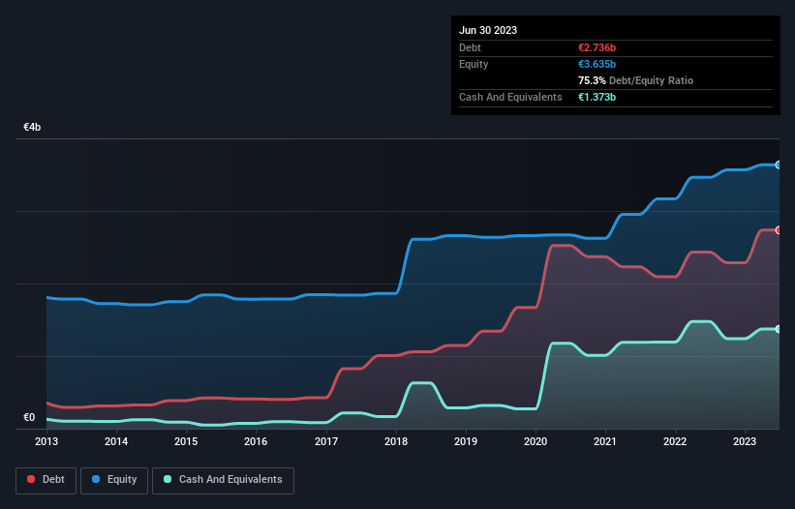Click the €0 y-axis label
This screenshot has height=509, width=795.
(x=29, y=417)
